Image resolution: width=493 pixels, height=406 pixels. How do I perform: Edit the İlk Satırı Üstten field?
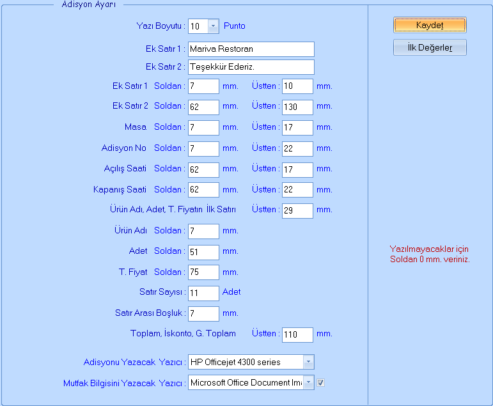click(297, 210)
